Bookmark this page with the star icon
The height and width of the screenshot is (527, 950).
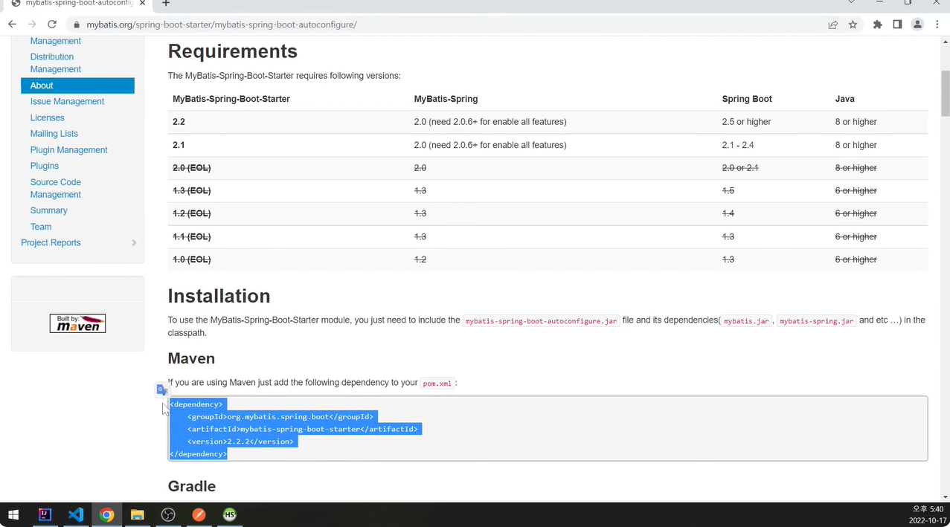(x=853, y=25)
